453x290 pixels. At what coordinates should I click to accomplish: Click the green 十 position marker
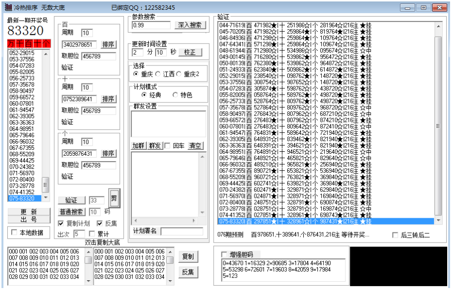(37, 43)
